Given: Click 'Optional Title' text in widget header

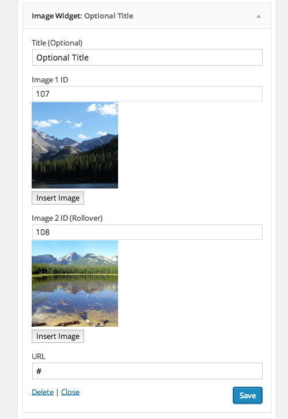Looking at the screenshot, I should point(109,16).
